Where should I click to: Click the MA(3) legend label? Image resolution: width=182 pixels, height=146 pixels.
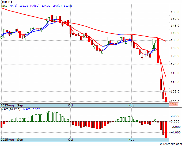(13, 6)
